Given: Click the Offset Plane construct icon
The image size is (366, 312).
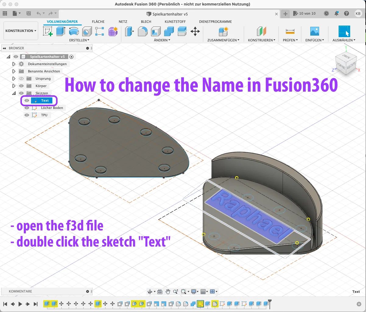Looking at the screenshot, I should click(262, 31).
